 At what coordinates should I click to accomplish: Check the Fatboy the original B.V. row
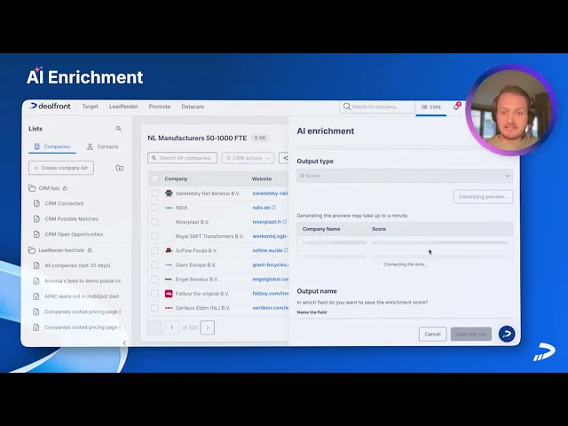[155, 294]
